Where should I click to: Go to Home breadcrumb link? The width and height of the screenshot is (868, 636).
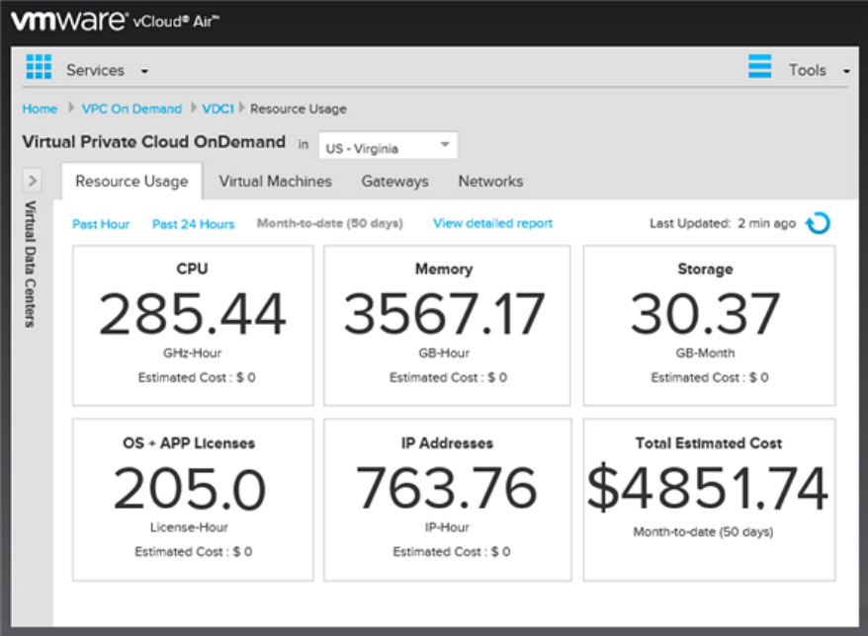40,109
